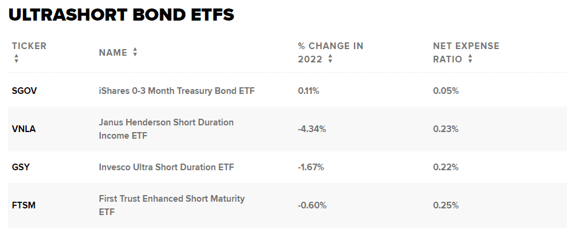Image resolution: width=567 pixels, height=229 pixels.
Task: Select the -4.34% change value for VNLA
Action: [x=312, y=129]
